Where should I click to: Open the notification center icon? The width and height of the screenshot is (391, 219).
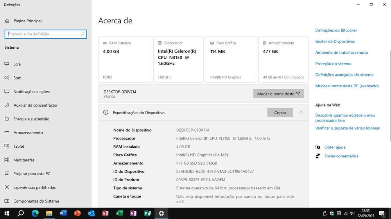click(382, 213)
